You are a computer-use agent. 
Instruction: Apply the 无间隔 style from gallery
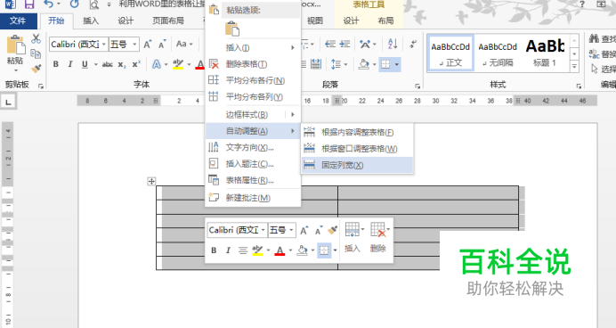498,53
